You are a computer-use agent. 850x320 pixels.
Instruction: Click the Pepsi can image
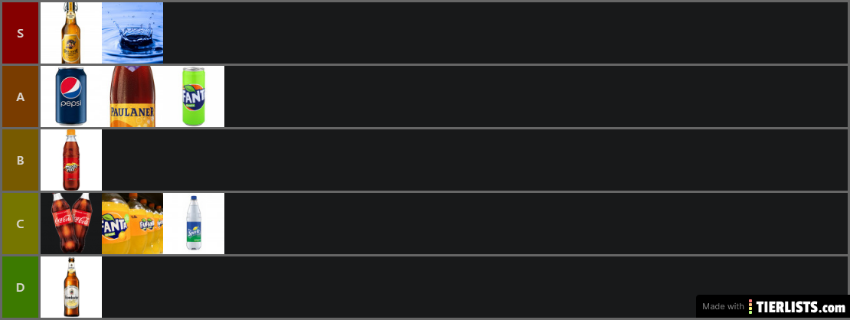pyautogui.click(x=71, y=96)
